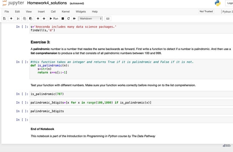The height and width of the screenshot is (152, 233).
Task: Select the is_palindromic(707) code cell
Action: click(131, 94)
